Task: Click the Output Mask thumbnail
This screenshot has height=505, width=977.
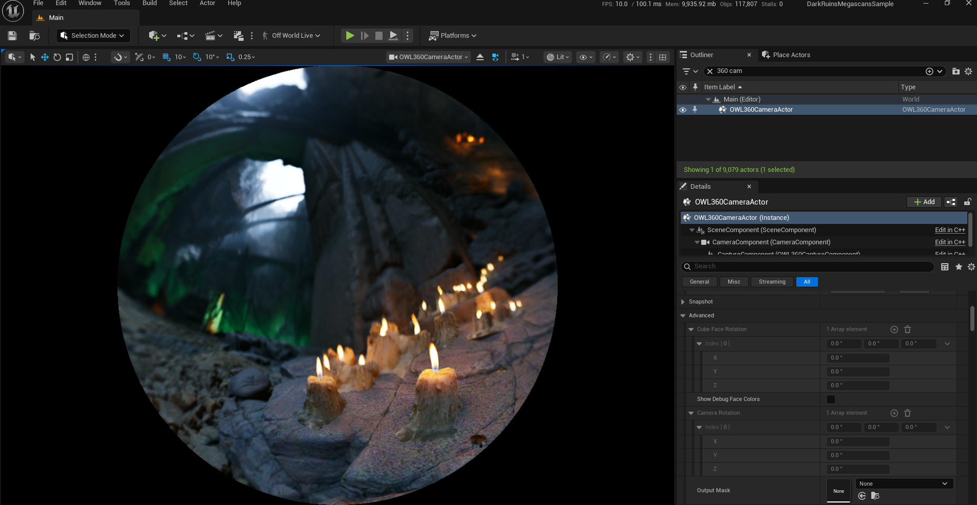Action: pyautogui.click(x=839, y=491)
